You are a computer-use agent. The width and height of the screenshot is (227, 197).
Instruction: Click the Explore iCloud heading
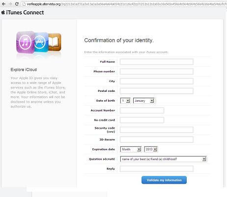point(24,70)
